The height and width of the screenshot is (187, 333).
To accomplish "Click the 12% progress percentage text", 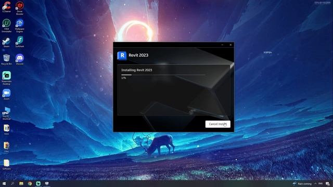I will (x=124, y=78).
